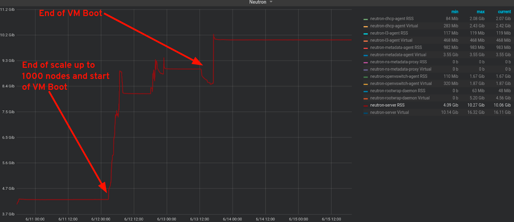Click the 982 Mib min value for neutron-metadata-agent RSS

coord(451,48)
